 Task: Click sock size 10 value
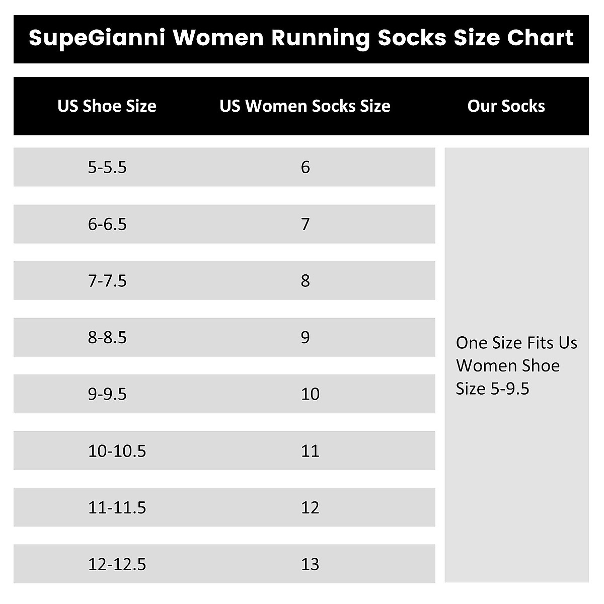310,394
